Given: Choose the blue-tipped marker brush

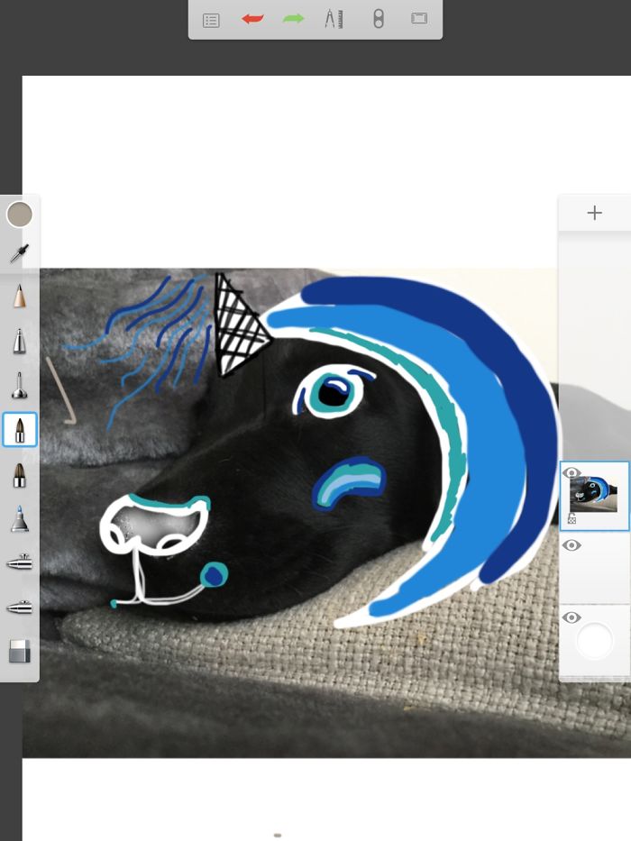Looking at the screenshot, I should [19, 518].
